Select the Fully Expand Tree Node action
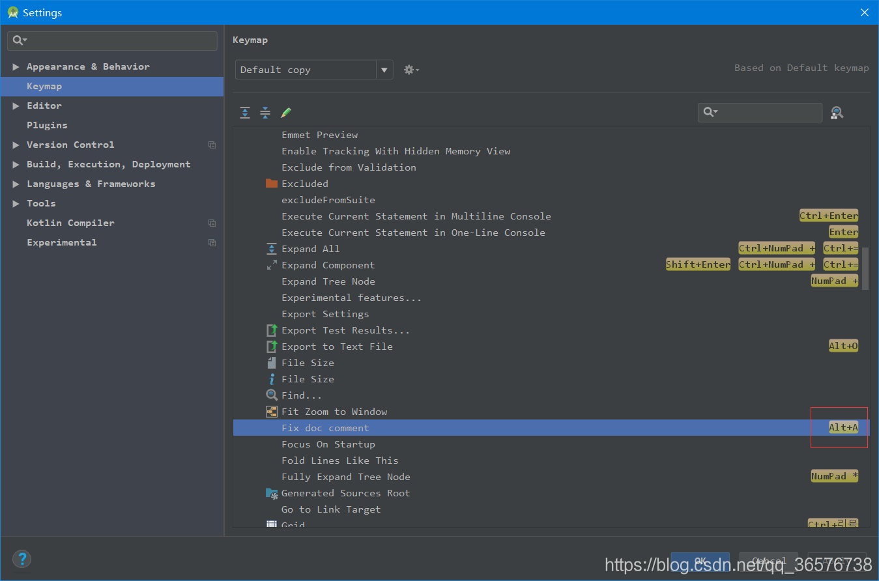879x581 pixels. click(346, 477)
